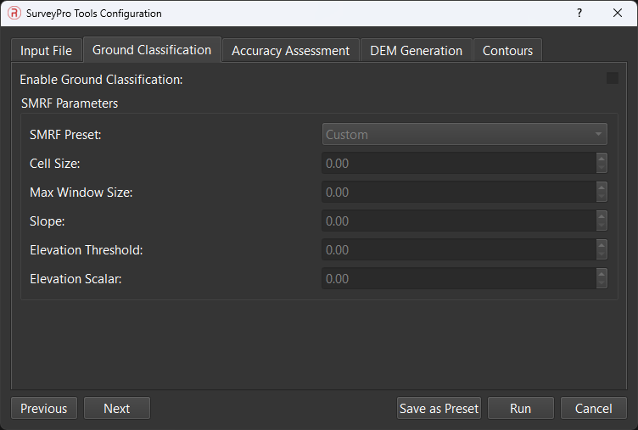Open the DEM Generation tab
The height and width of the screenshot is (430, 638).
(416, 51)
